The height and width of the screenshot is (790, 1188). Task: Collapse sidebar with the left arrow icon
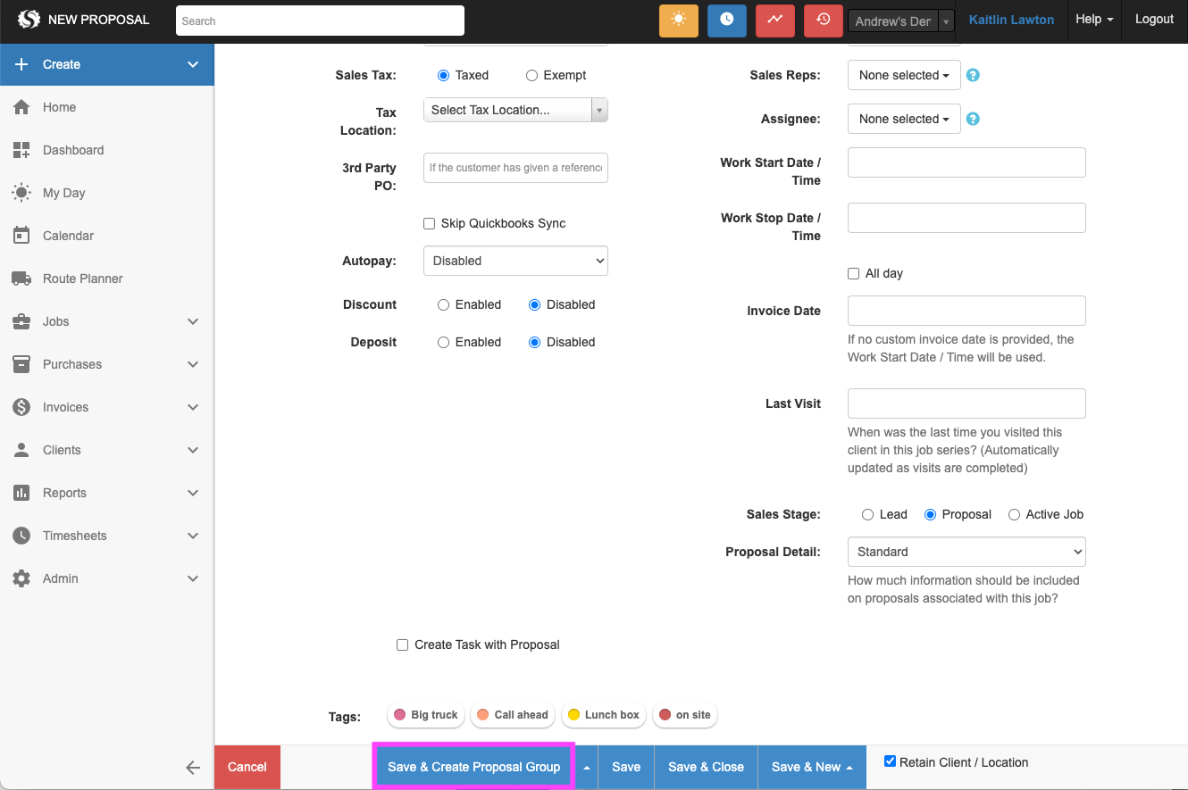click(x=193, y=767)
